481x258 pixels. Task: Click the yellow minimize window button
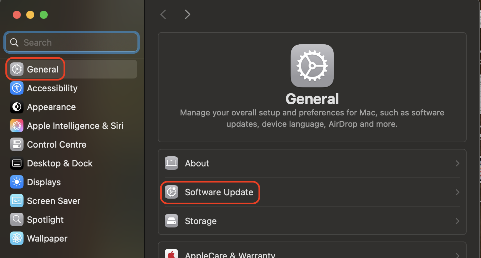click(30, 15)
